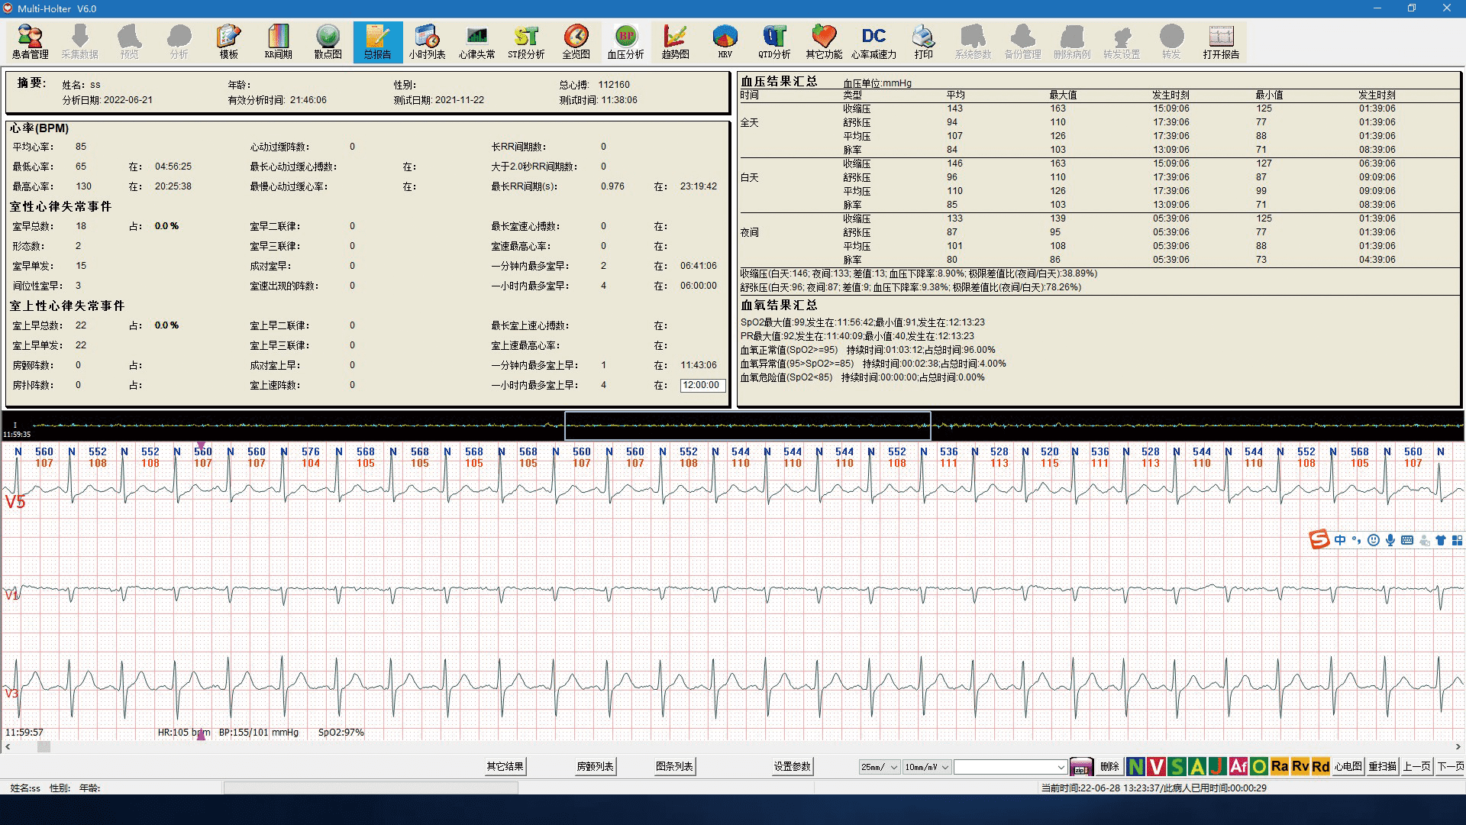The image size is (1466, 825).
Task: Click the zip compress icon
Action: pos(1081,767)
